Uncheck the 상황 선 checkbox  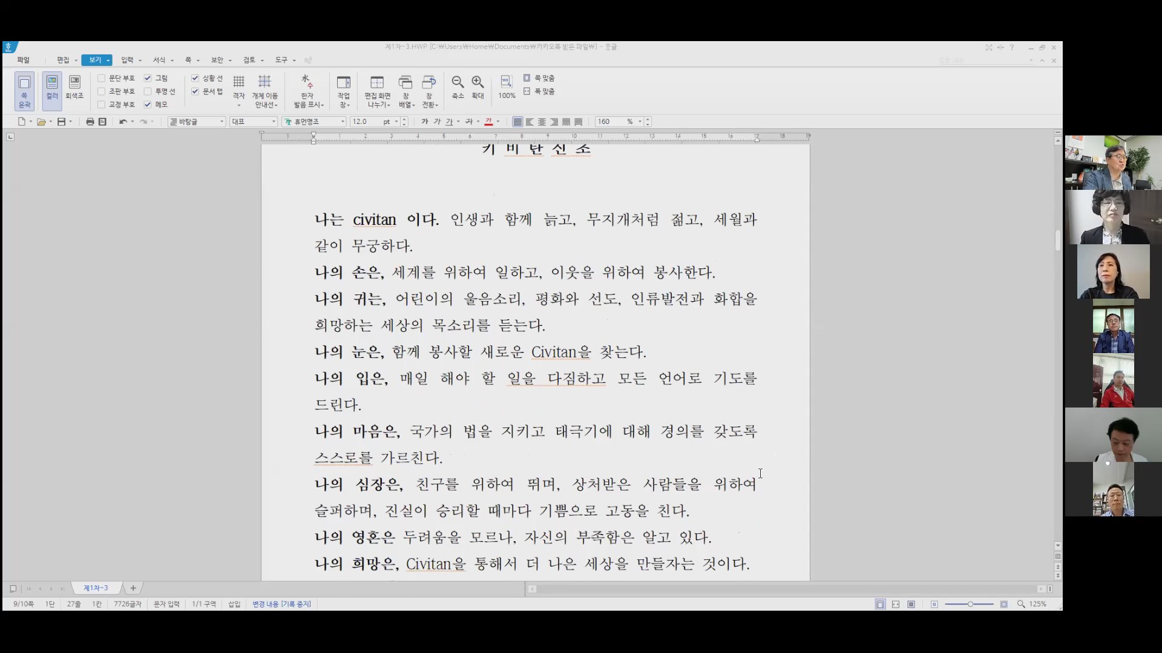195,78
